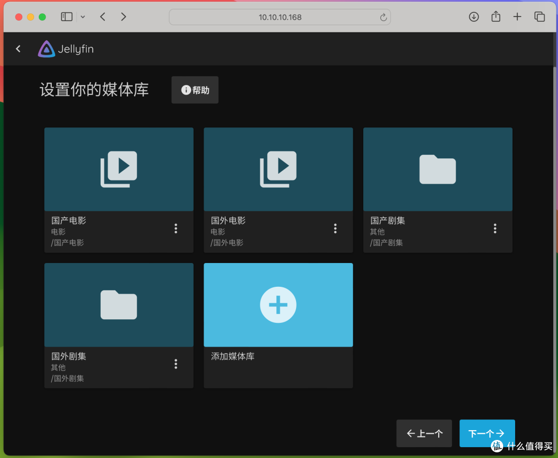Click the 设置你的媒体库 heading
This screenshot has width=558, height=458.
pyautogui.click(x=94, y=90)
